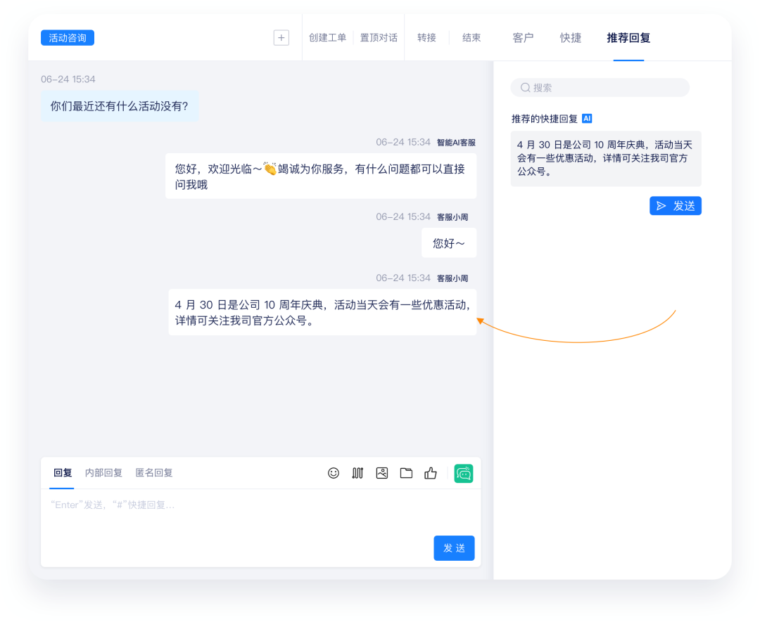Viewport: 760px width, 622px height.
Task: Click the thumbs-up rating icon
Action: pyautogui.click(x=431, y=473)
